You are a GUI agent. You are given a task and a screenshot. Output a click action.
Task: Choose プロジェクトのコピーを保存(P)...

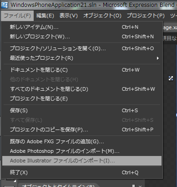(82, 130)
